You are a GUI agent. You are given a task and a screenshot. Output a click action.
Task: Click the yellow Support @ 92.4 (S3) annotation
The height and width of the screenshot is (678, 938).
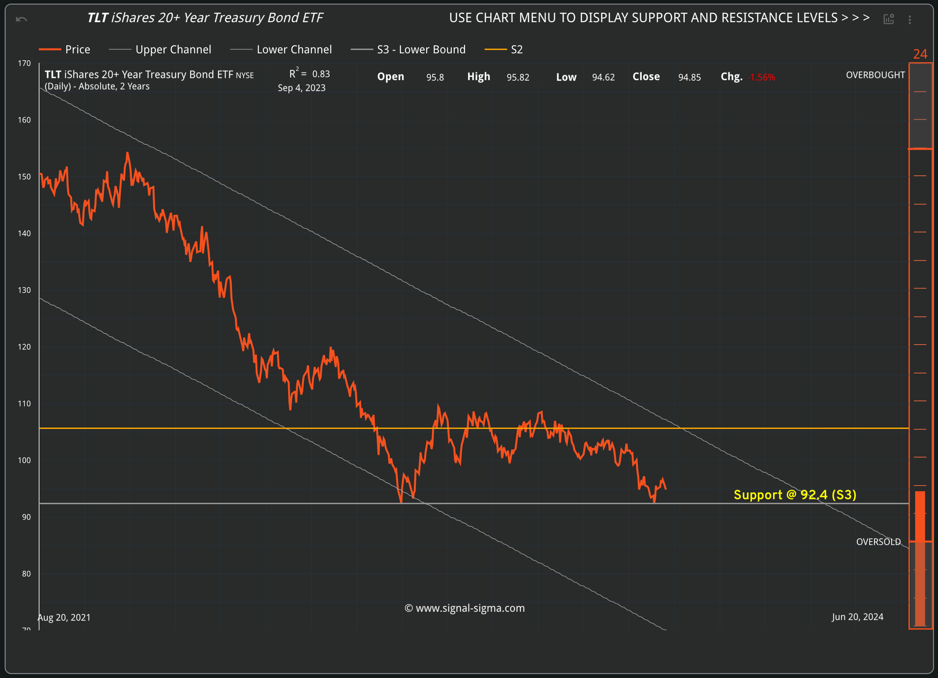point(795,495)
